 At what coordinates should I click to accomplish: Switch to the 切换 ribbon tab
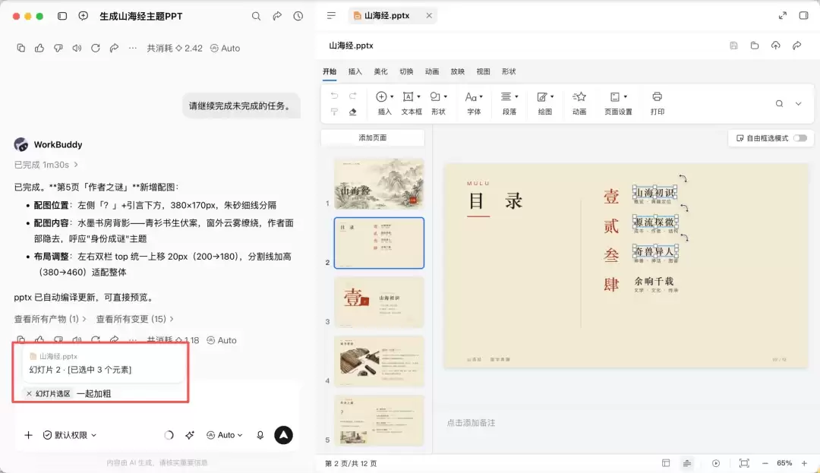coord(406,71)
